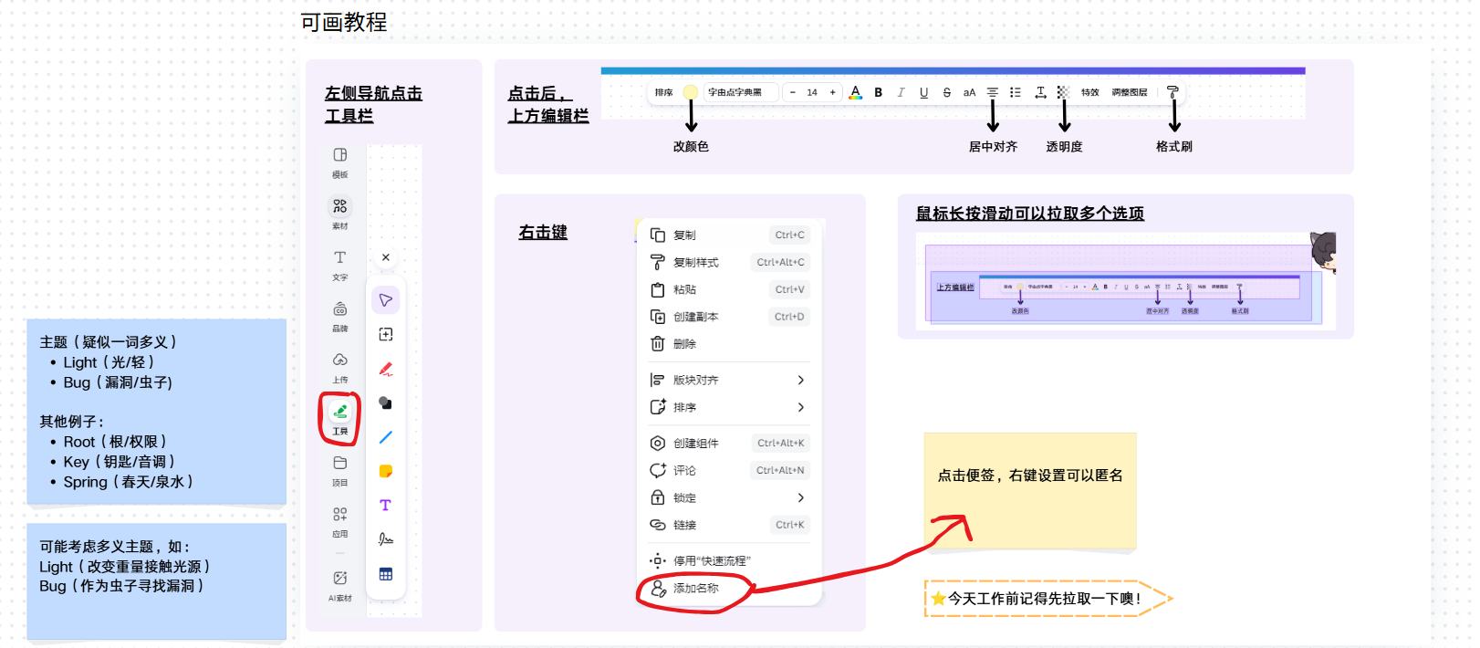Click the yellow fill color swatch

click(691, 92)
